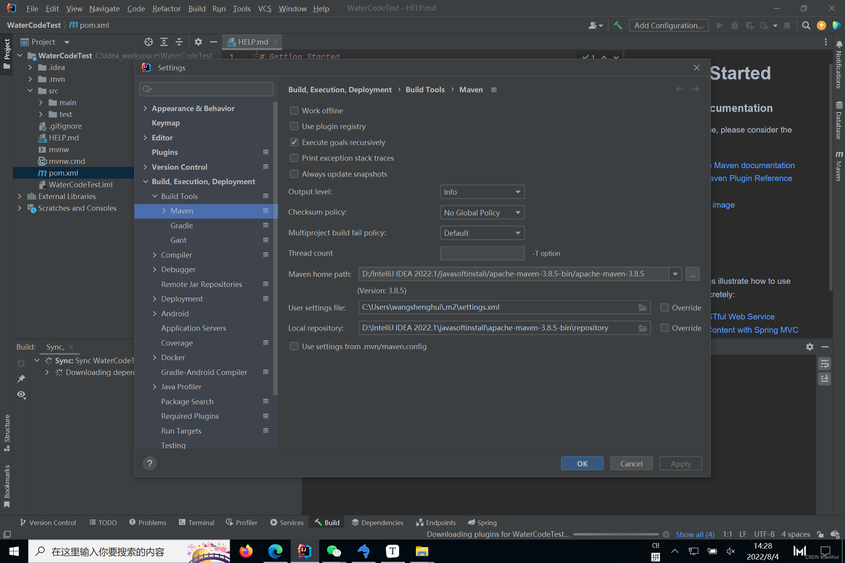Click the Thread count input field
Screen dimensions: 845x563
click(x=482, y=253)
